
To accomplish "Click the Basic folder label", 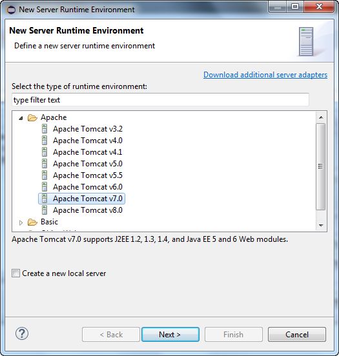I will pos(49,222).
